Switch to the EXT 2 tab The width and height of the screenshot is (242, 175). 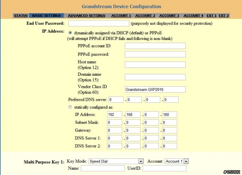click(224, 16)
